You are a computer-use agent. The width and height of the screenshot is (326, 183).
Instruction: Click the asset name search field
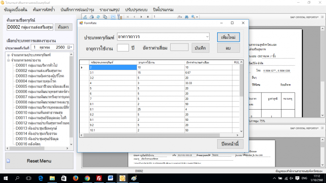click(30, 27)
